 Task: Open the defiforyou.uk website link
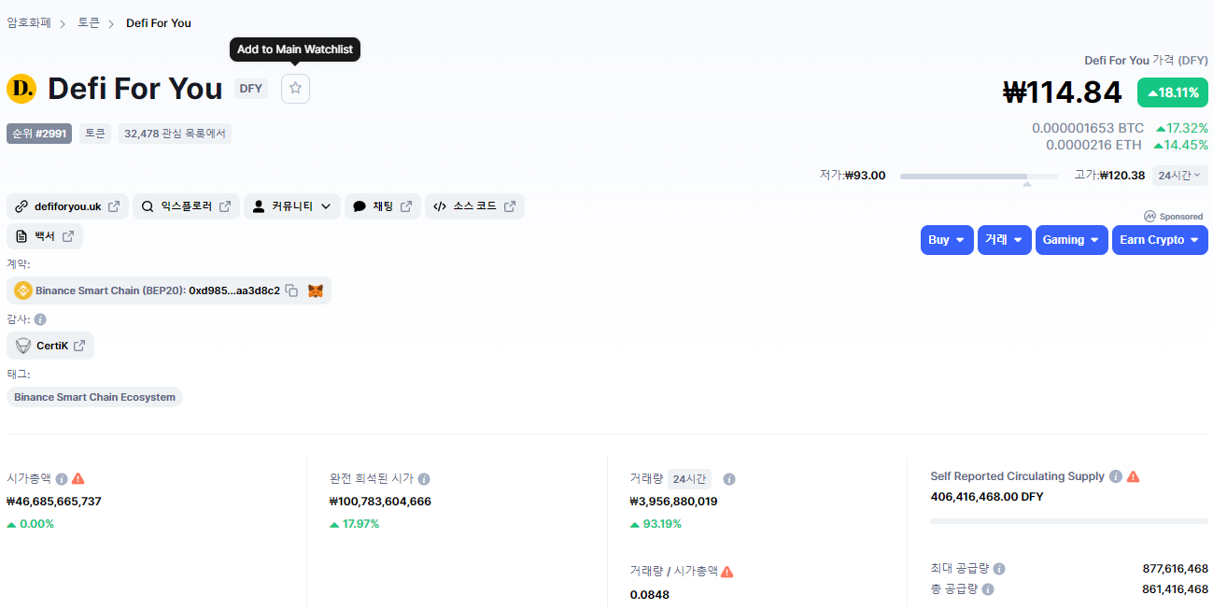pyautogui.click(x=67, y=206)
